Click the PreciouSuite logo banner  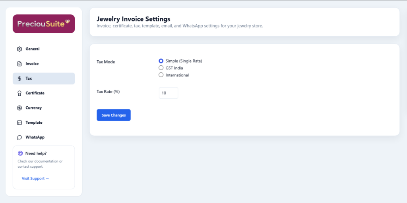pyautogui.click(x=44, y=24)
